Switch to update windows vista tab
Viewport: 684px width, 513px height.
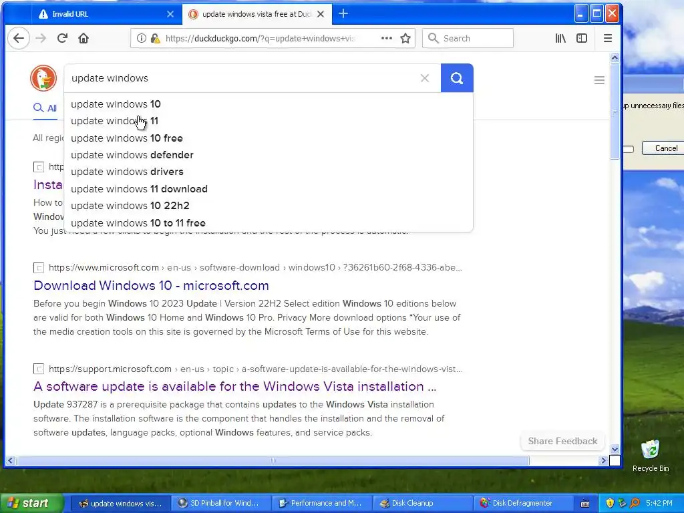pyautogui.click(x=257, y=14)
